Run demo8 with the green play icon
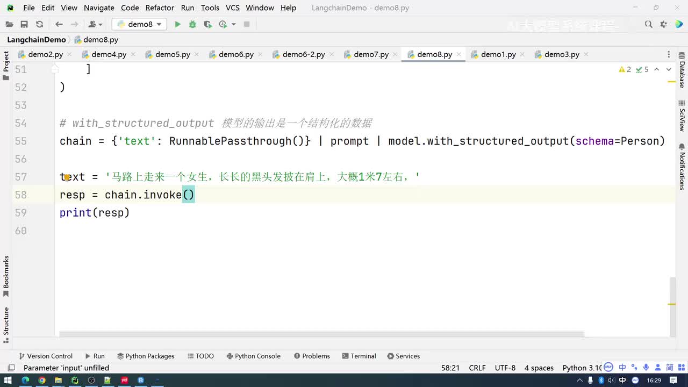The image size is (688, 387). tap(177, 24)
